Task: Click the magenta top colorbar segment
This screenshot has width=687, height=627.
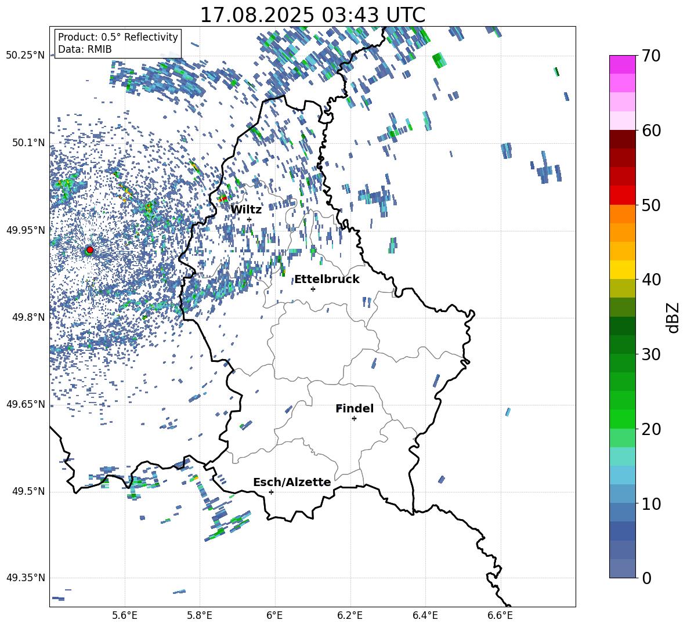Action: click(623, 64)
